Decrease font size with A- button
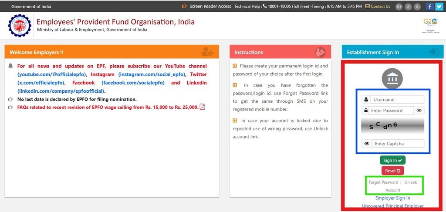 pyautogui.click(x=417, y=7)
